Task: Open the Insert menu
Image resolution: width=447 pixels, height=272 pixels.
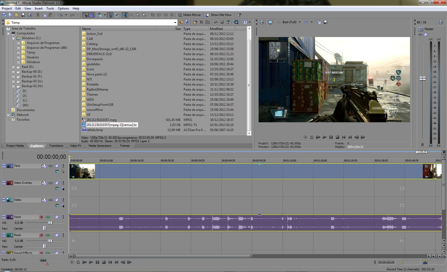Action: 39,8
